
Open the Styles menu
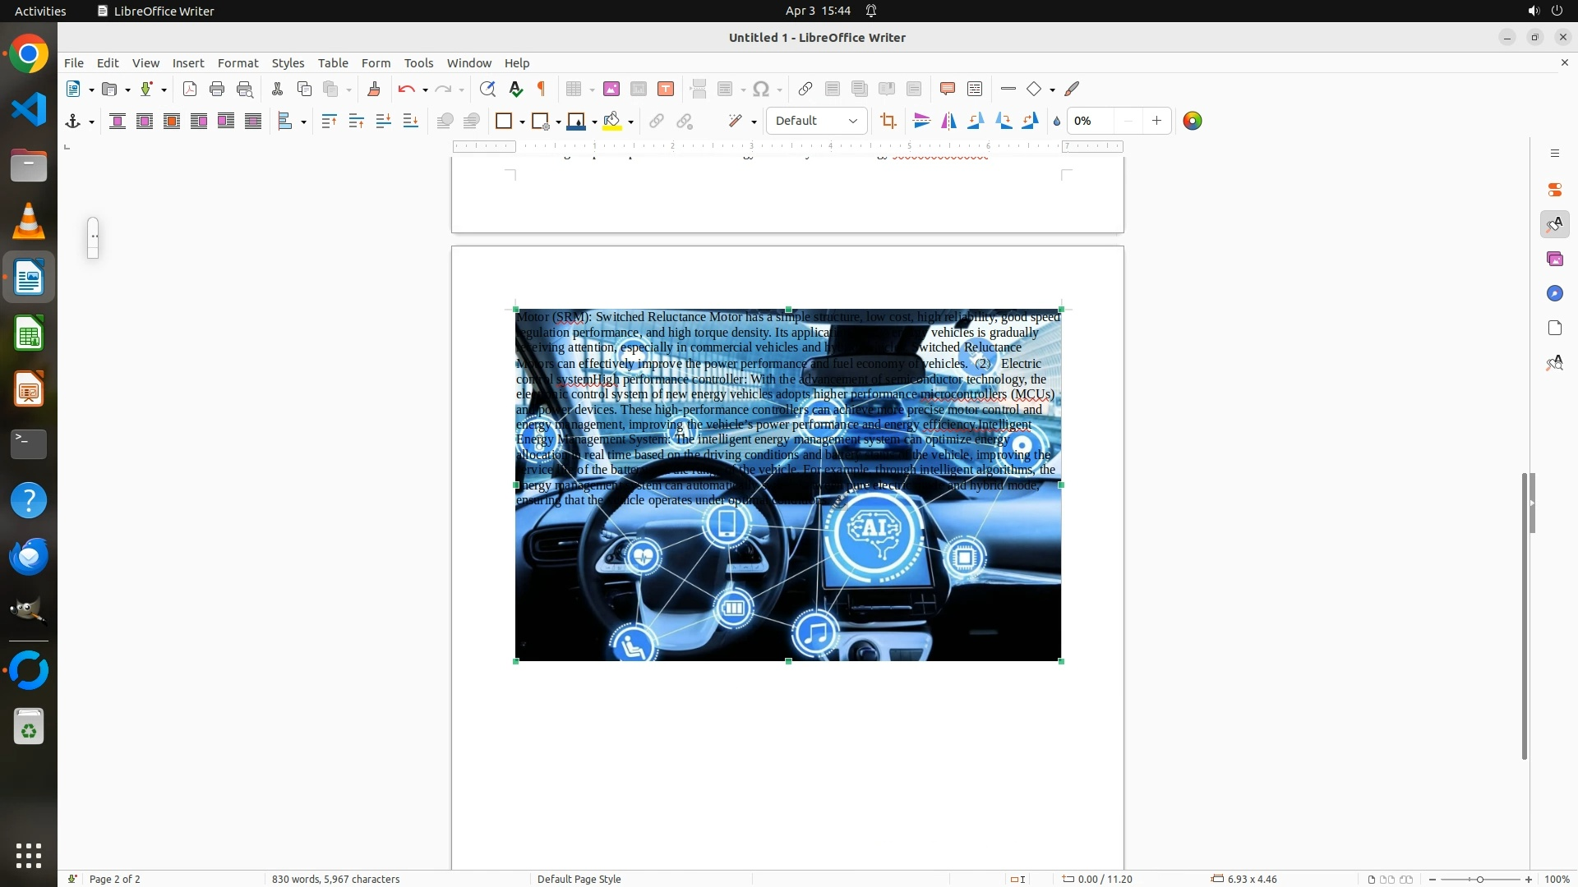pos(288,63)
